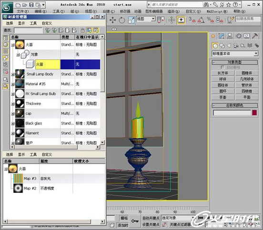This screenshot has width=263, height=230.
Task: Open 工具 menu in upper material explorer pane
Action: [x=33, y=23]
